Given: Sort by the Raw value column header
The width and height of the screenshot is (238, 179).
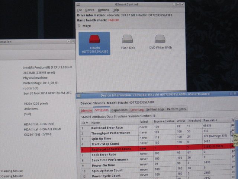Looking at the screenshot, I should point(216,120).
